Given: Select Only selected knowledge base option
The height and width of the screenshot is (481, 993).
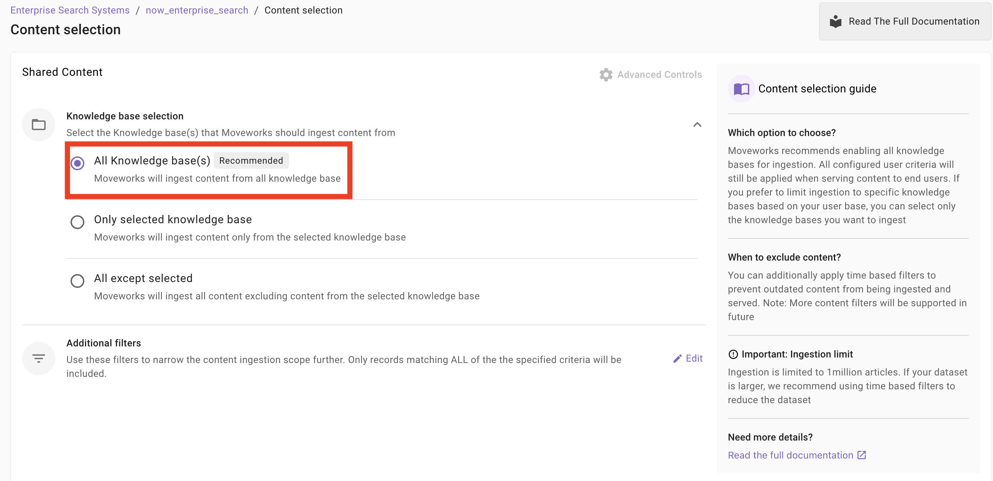Looking at the screenshot, I should click(x=77, y=222).
